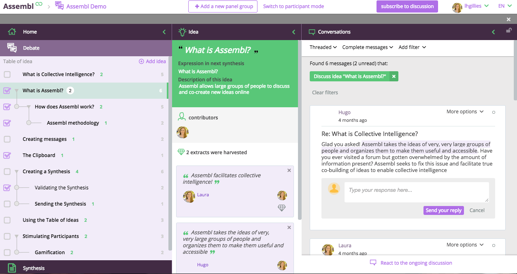Click the plus icon of Add idea
The height and width of the screenshot is (274, 517).
click(141, 62)
